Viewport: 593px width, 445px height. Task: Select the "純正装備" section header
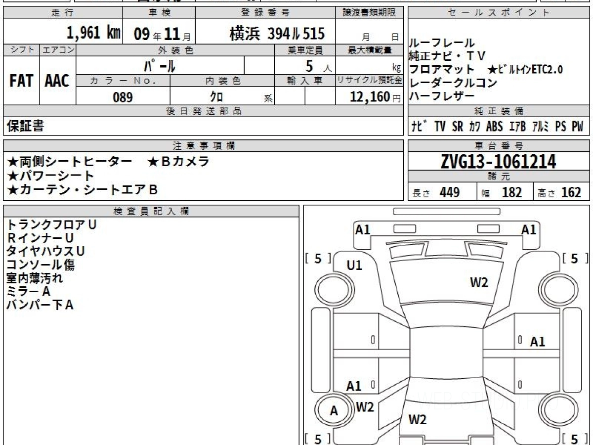point(499,111)
